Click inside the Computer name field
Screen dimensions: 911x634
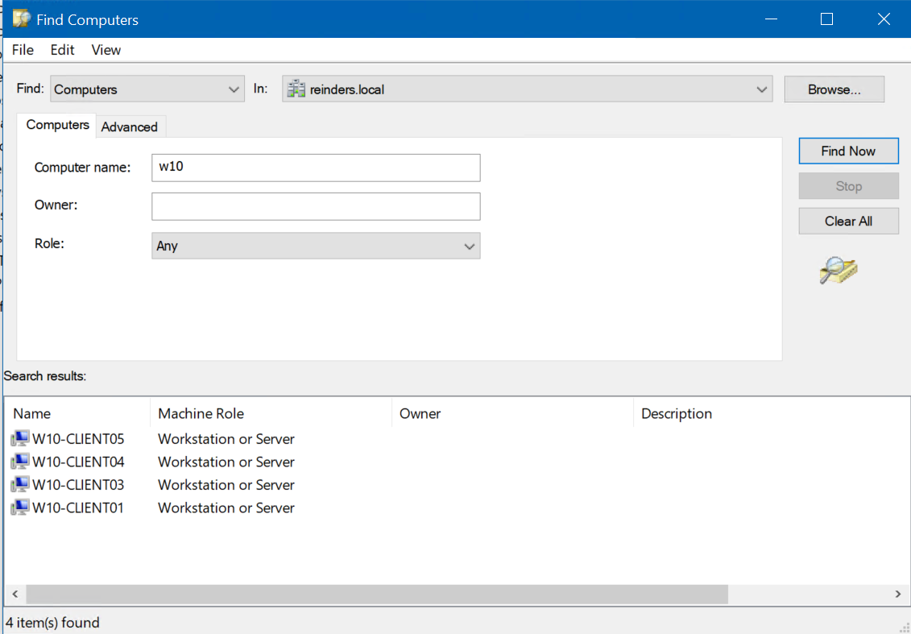315,168
